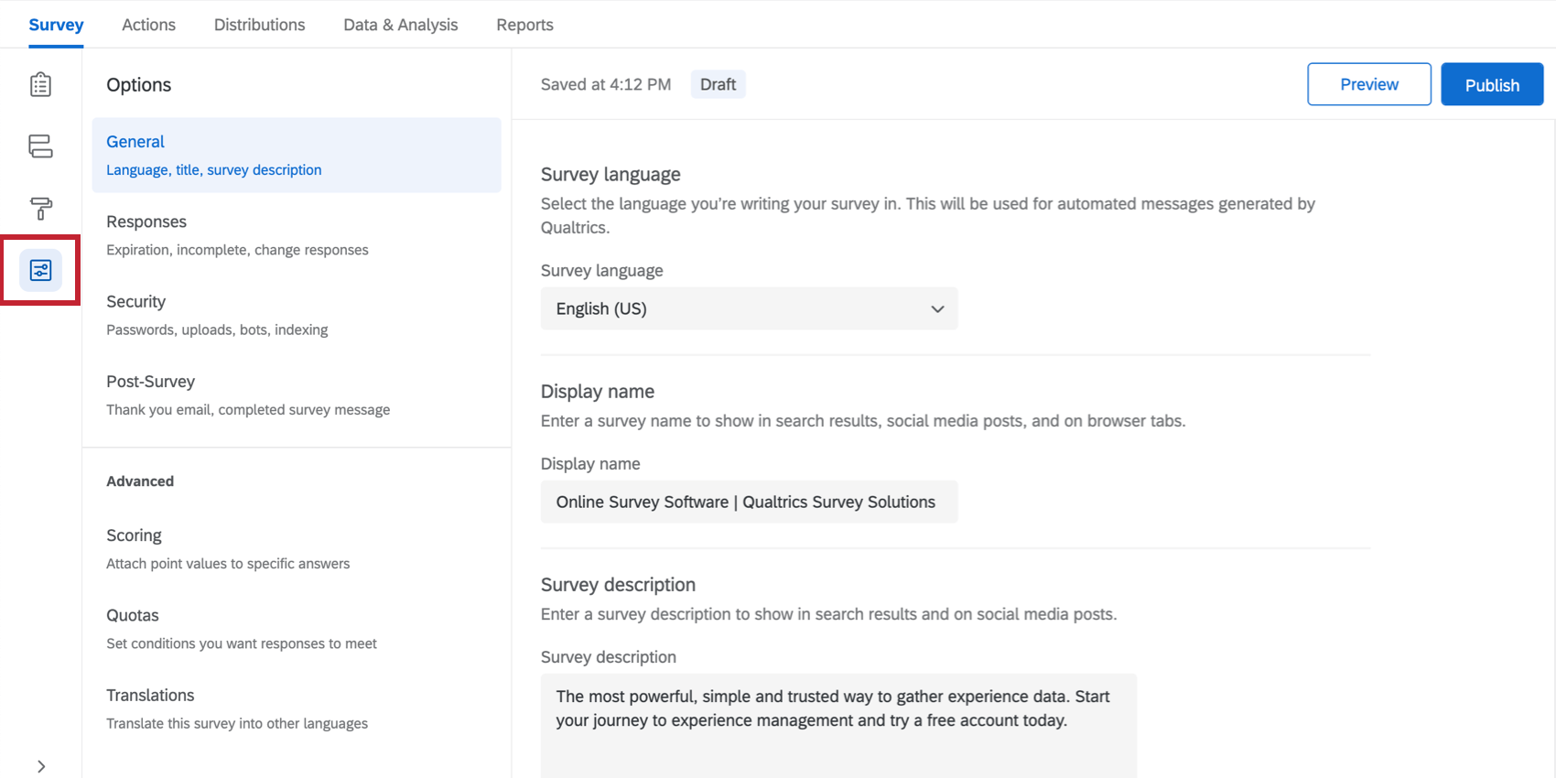1556x778 pixels.
Task: Publish the survey
Action: coord(1491,84)
